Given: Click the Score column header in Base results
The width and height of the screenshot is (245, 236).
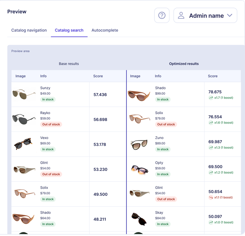Looking at the screenshot, I should coord(98,76).
